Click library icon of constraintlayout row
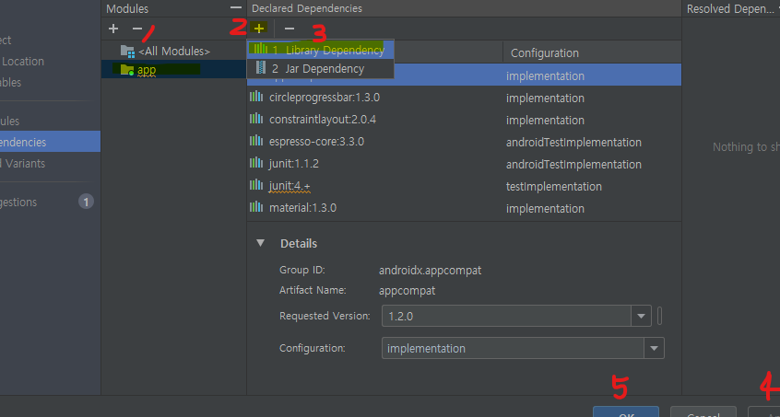The width and height of the screenshot is (780, 417). pyautogui.click(x=256, y=119)
